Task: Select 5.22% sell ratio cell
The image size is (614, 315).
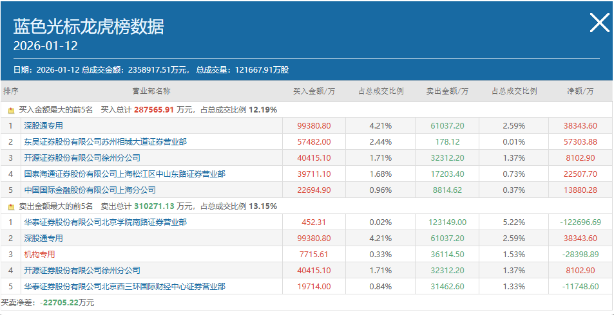Action: pyautogui.click(x=514, y=222)
